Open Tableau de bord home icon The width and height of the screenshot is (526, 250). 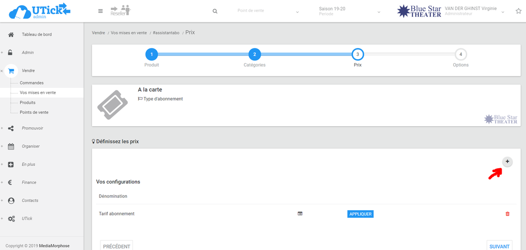[x=11, y=34]
